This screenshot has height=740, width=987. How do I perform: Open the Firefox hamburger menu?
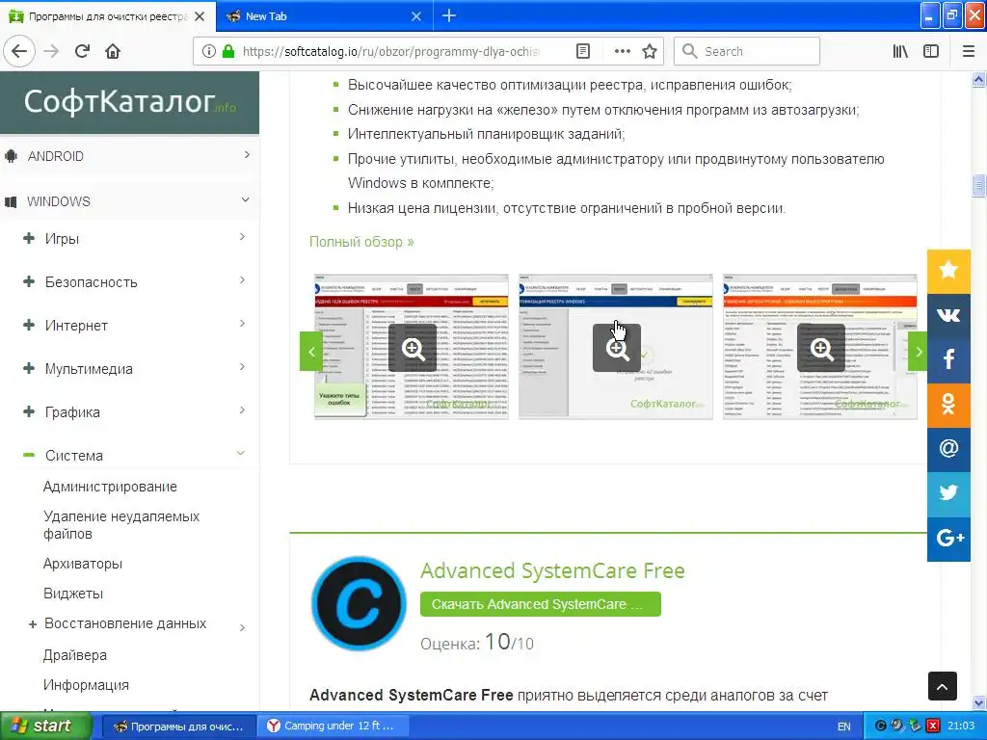point(969,51)
